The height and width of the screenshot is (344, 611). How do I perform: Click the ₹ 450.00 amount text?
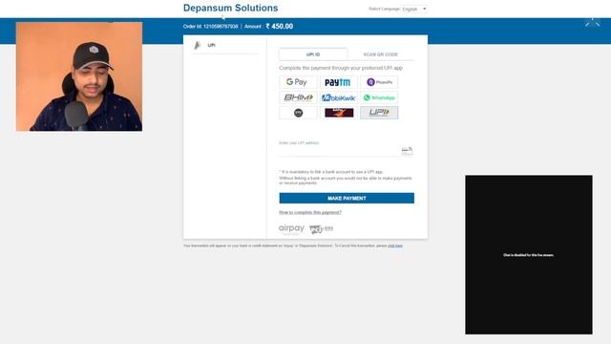point(280,26)
